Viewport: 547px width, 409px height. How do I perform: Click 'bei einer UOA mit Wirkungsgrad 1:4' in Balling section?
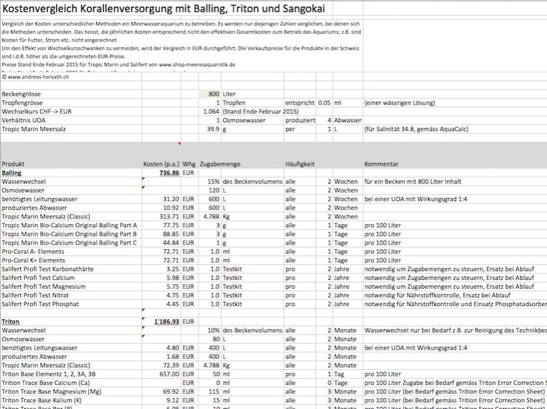coord(416,199)
